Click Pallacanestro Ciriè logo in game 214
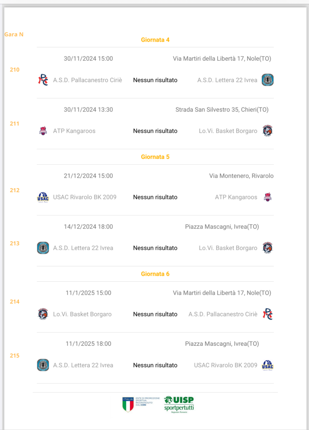The image size is (309, 430). (x=267, y=314)
